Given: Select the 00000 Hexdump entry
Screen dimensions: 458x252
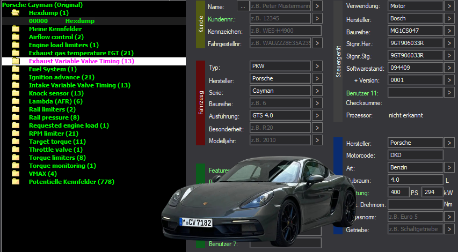Looking at the screenshot, I should point(93,21).
